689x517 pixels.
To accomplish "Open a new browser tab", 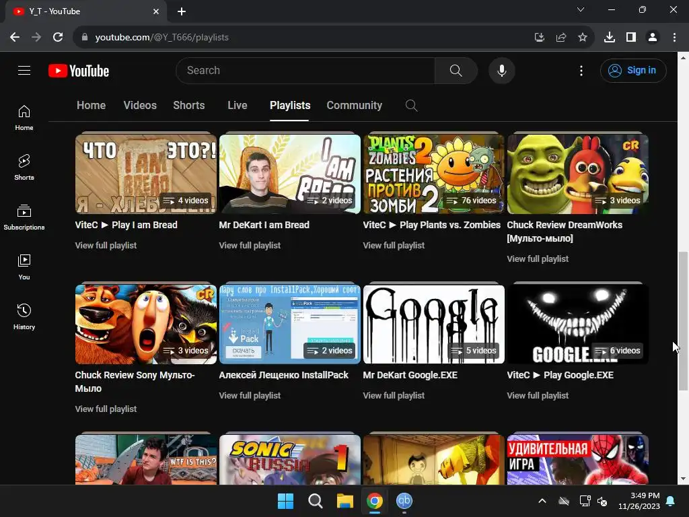I will [182, 11].
